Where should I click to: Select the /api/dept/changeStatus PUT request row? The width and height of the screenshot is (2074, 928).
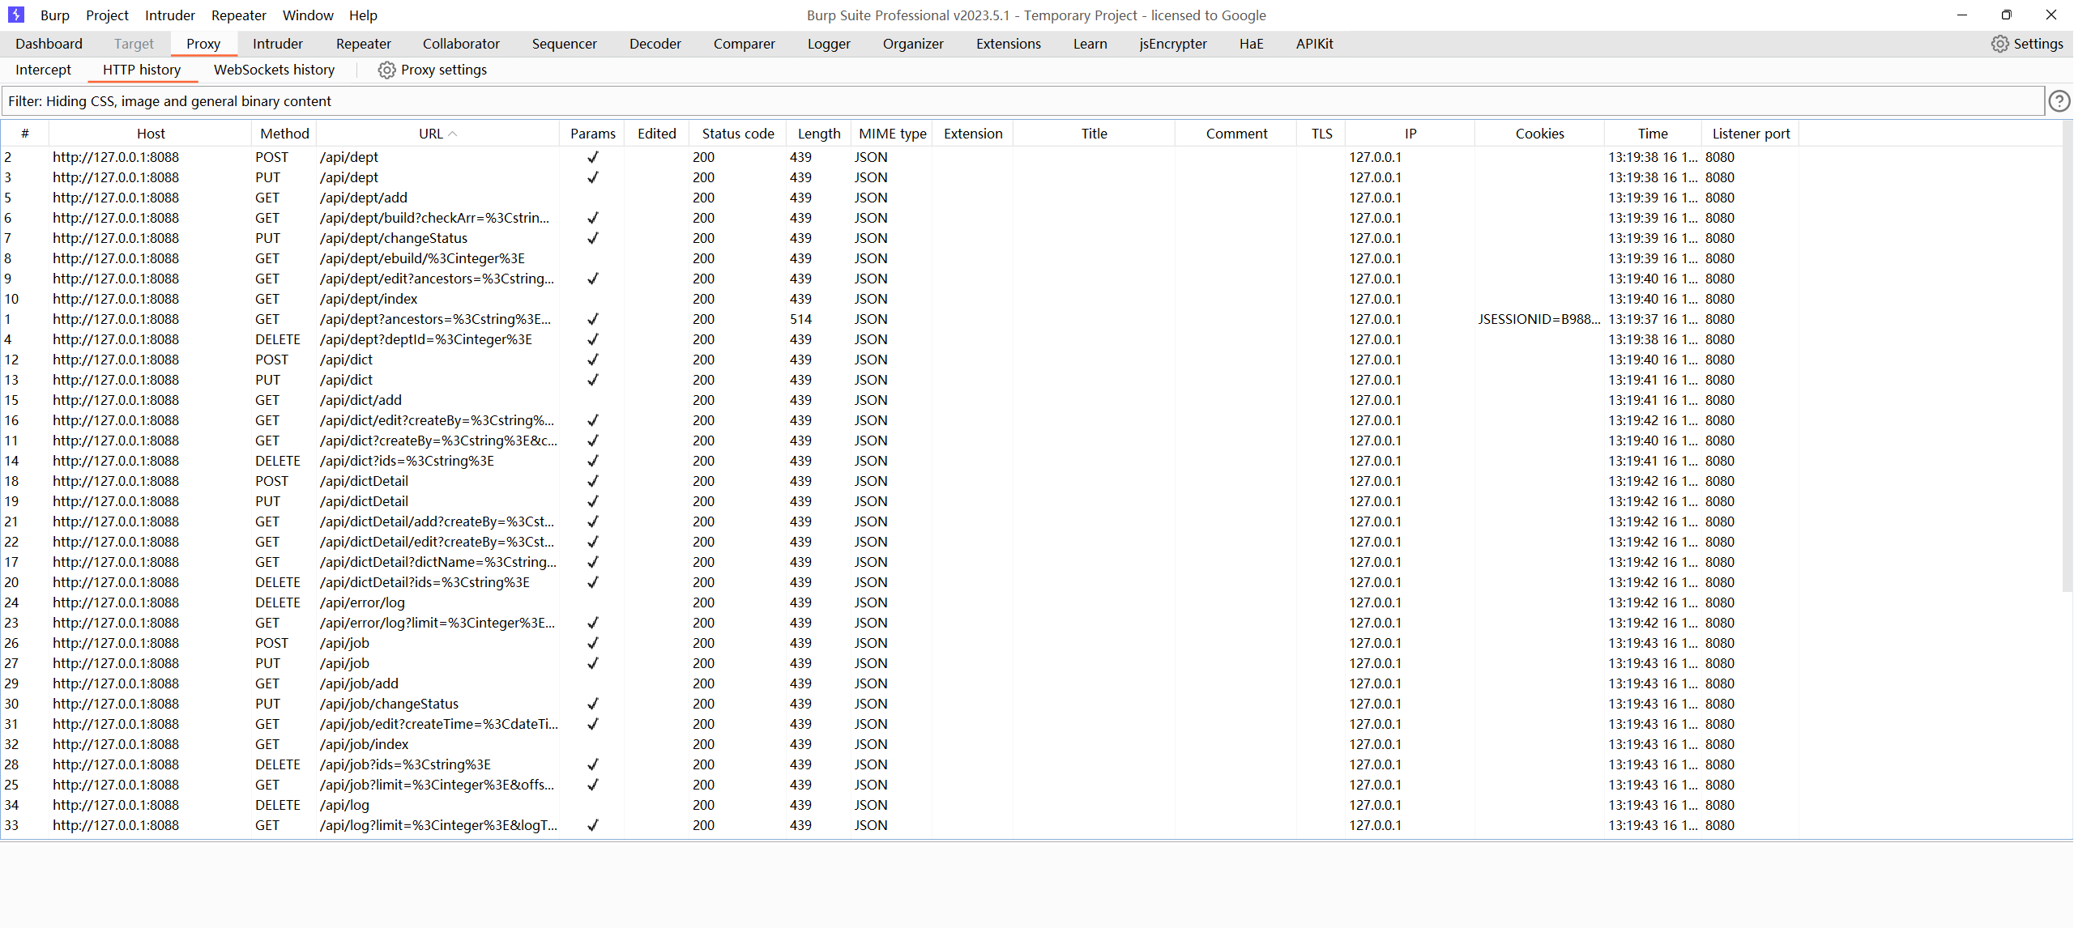click(393, 238)
